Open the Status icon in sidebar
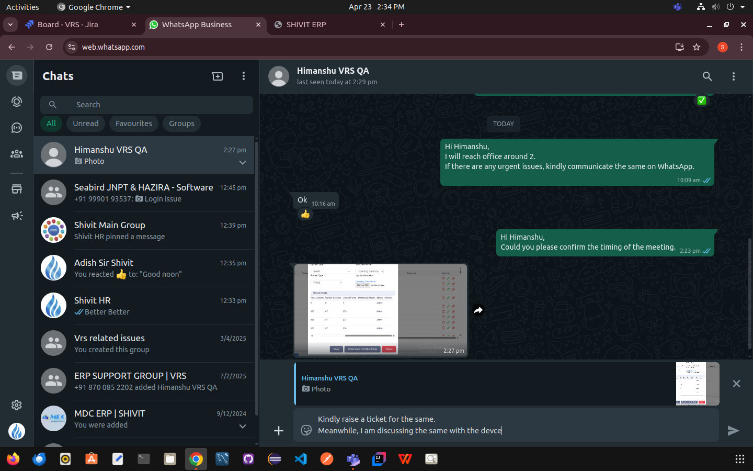The image size is (753, 471). tap(17, 102)
